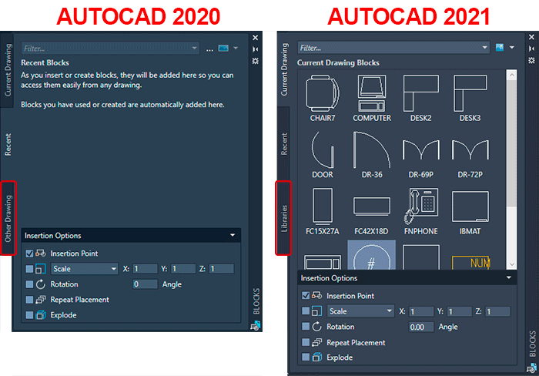The width and height of the screenshot is (539, 376).
Task: Open the Scale dropdown in 2021 palette
Action: (360, 311)
